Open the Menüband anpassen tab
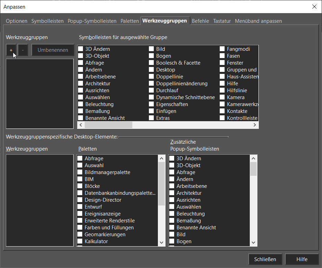 tap(258, 21)
